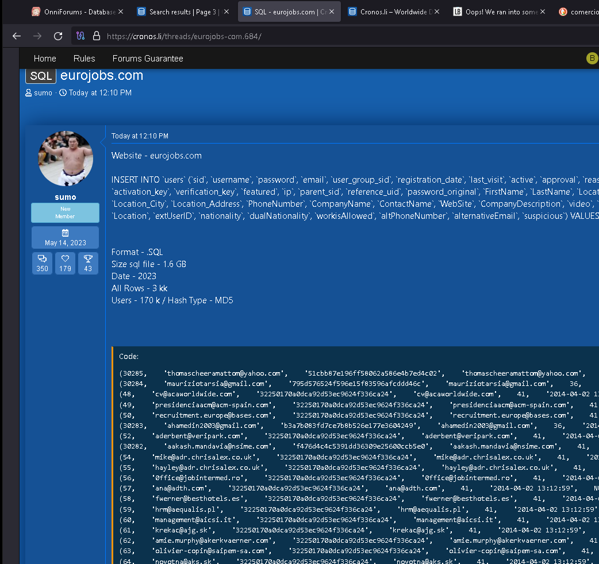Switch to the Search results Page 3 tab
599x564 pixels.
click(x=183, y=12)
